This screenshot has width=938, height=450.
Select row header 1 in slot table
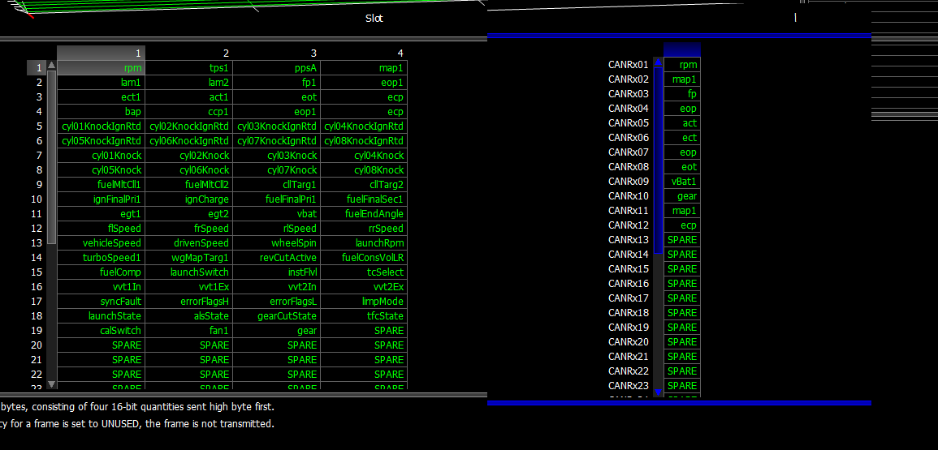(x=37, y=68)
